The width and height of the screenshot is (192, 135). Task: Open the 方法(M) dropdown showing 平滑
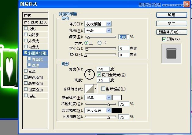pos(98,30)
